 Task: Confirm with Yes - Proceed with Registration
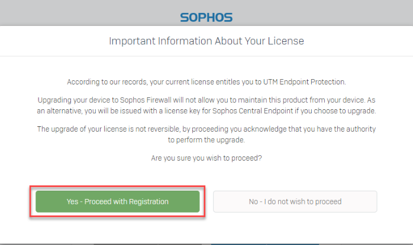118,202
